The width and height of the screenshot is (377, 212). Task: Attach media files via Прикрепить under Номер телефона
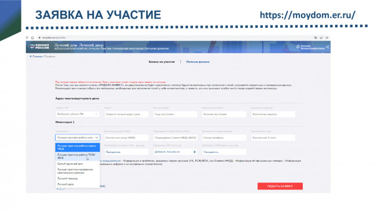coord(224,152)
